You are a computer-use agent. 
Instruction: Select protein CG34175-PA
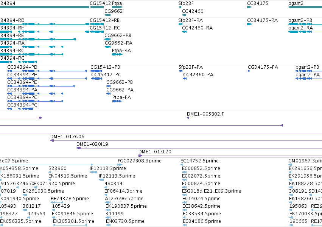pyautogui.click(x=263, y=67)
